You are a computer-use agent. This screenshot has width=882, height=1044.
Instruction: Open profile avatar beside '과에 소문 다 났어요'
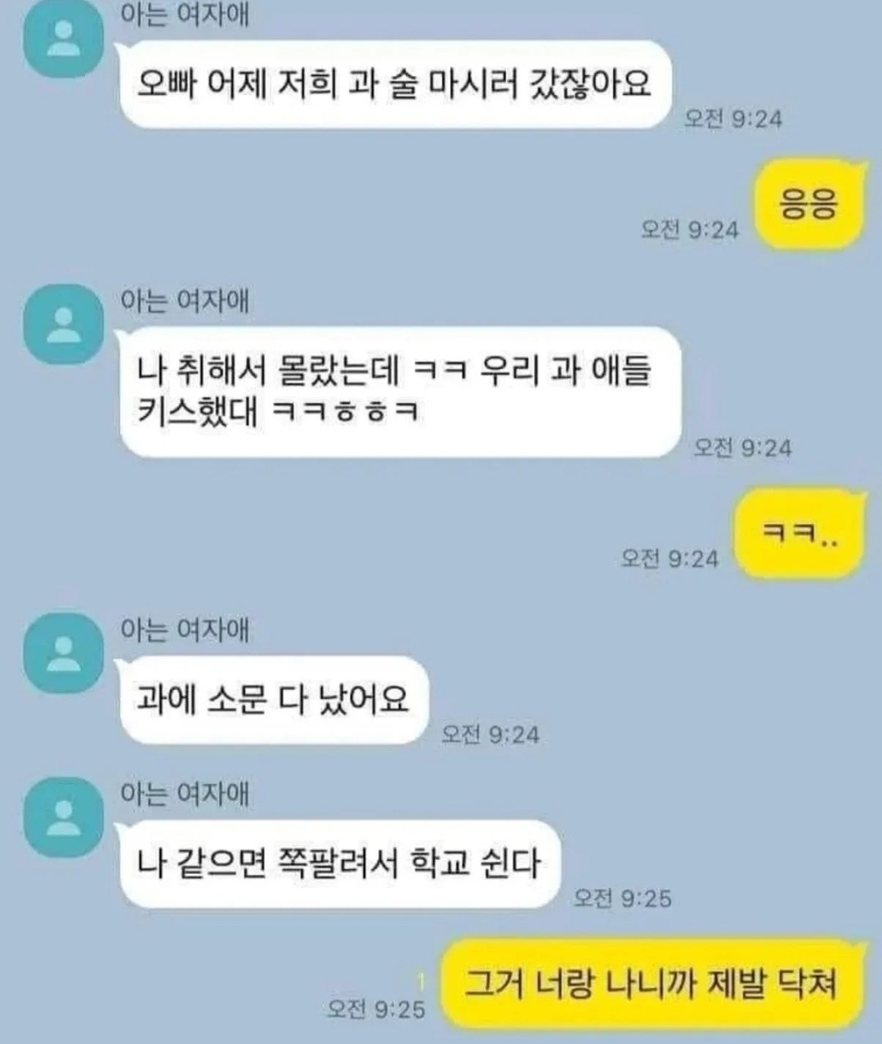(x=64, y=652)
